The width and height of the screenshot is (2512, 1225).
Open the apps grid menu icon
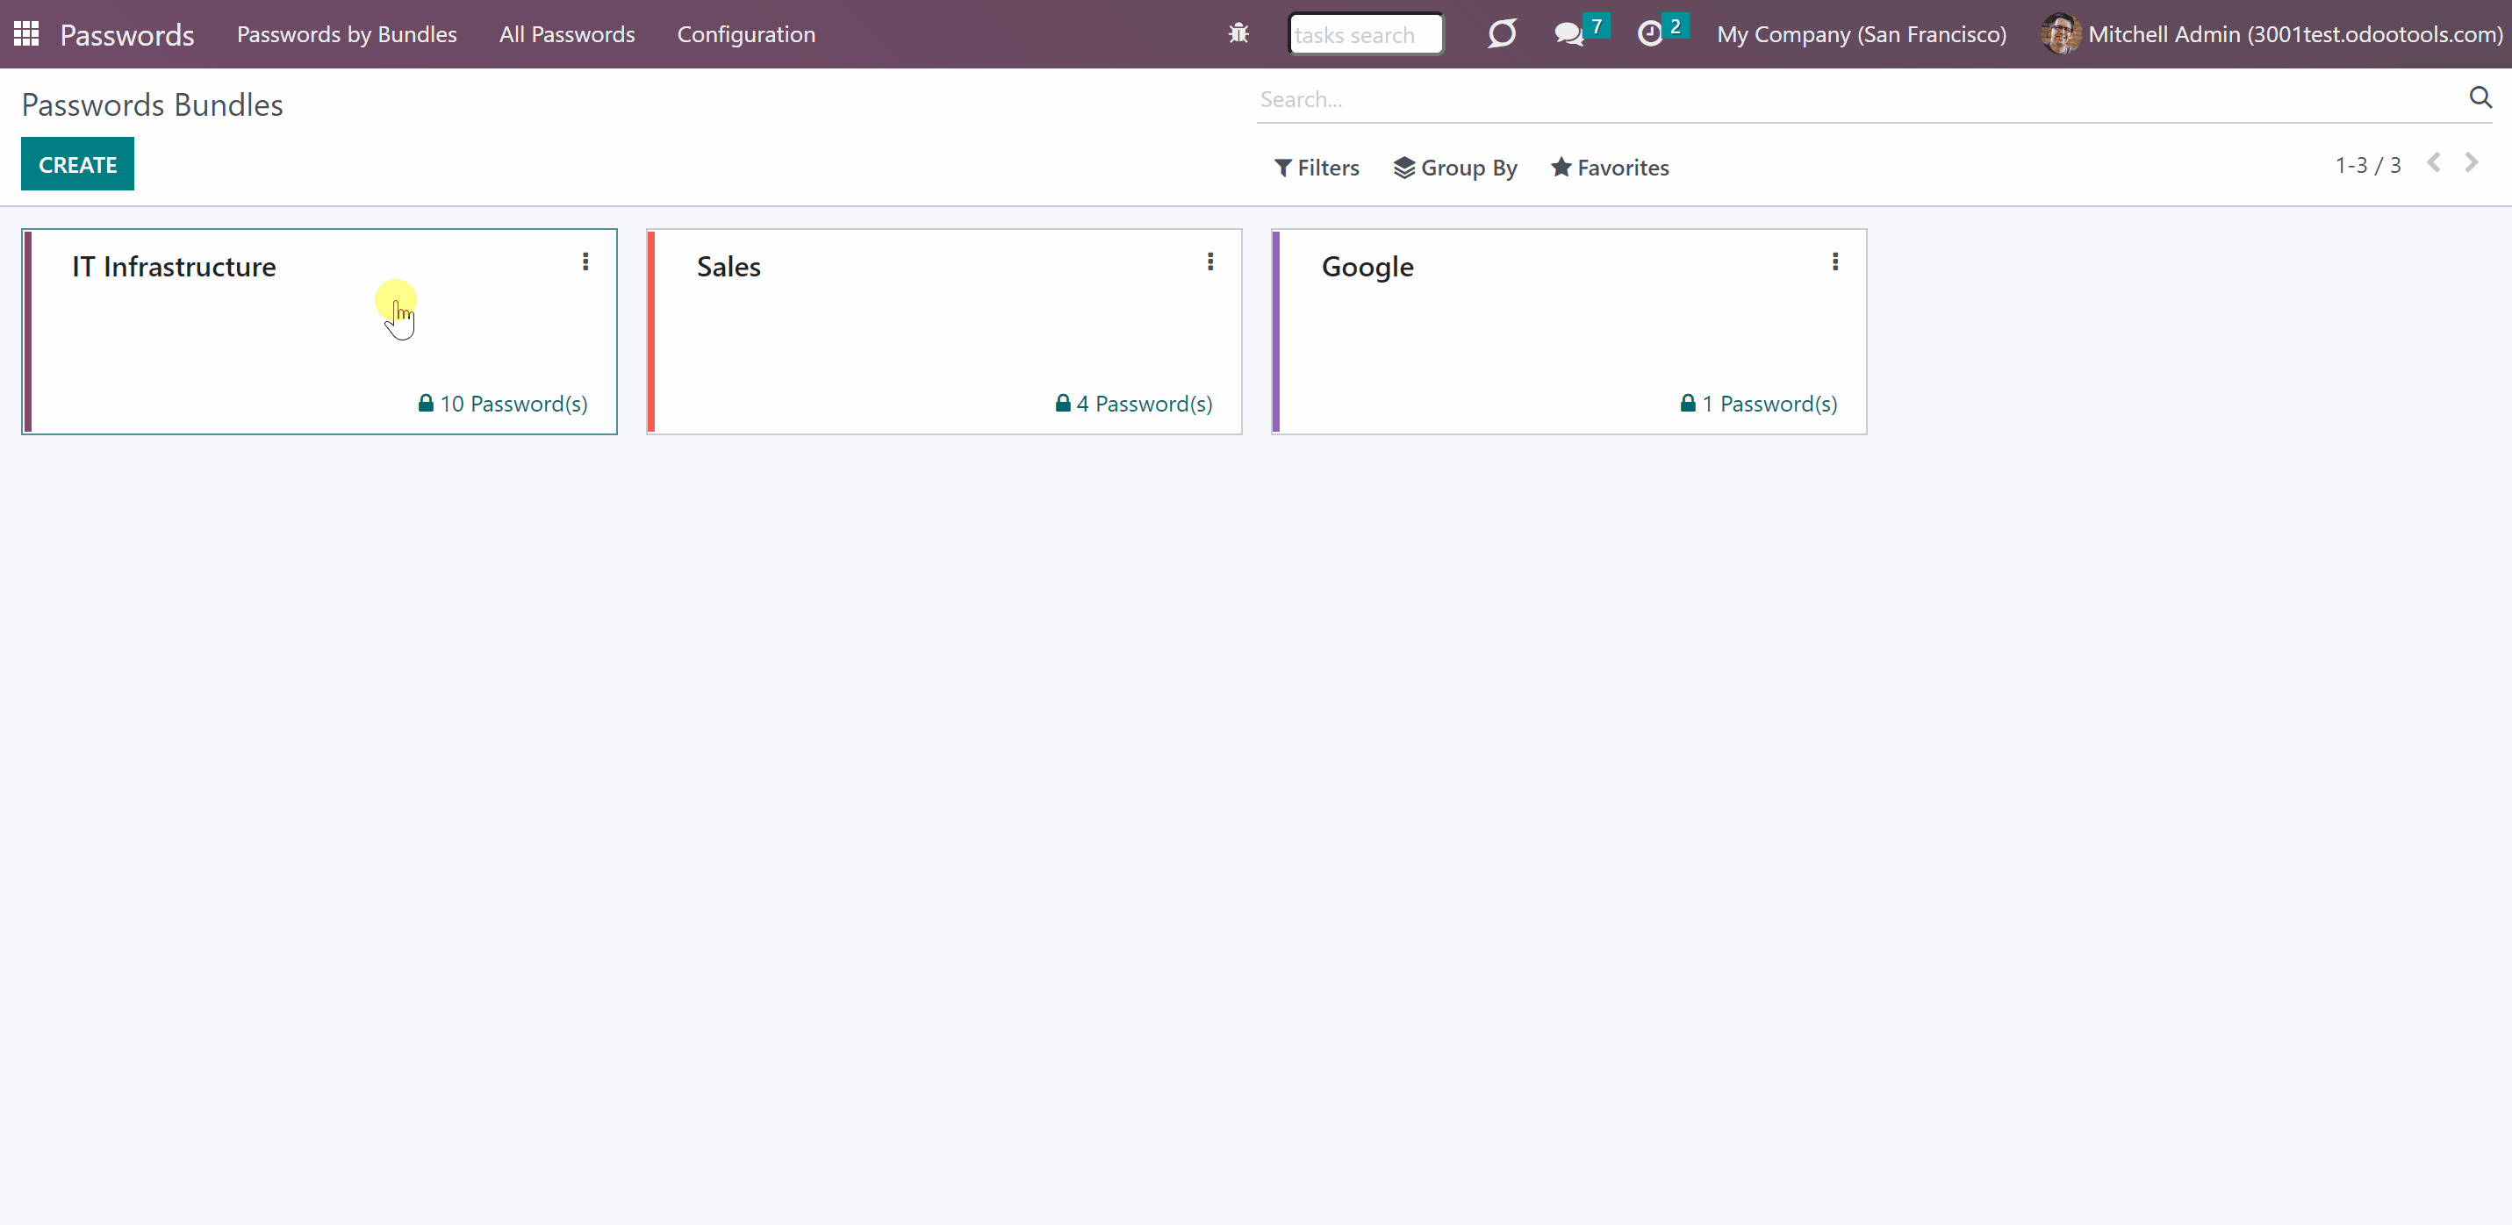26,34
